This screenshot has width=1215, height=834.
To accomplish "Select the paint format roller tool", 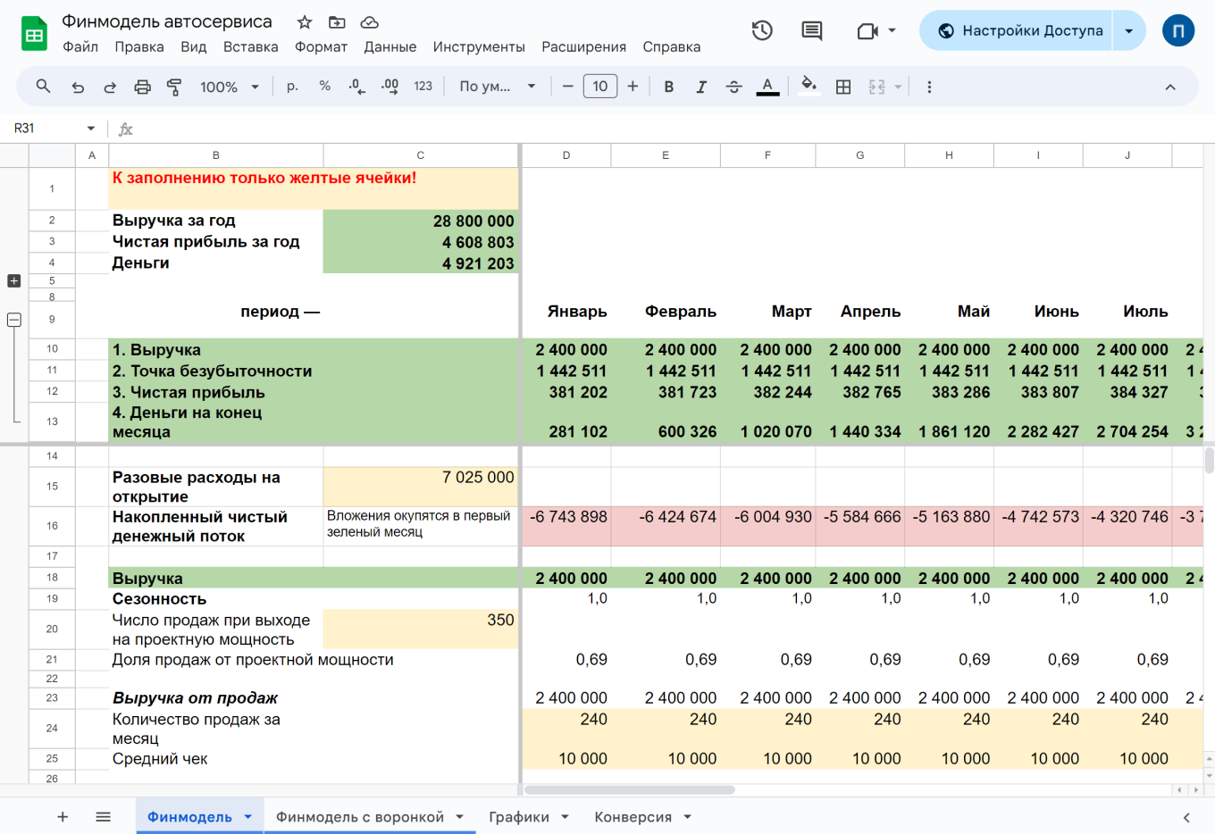I will 174,87.
